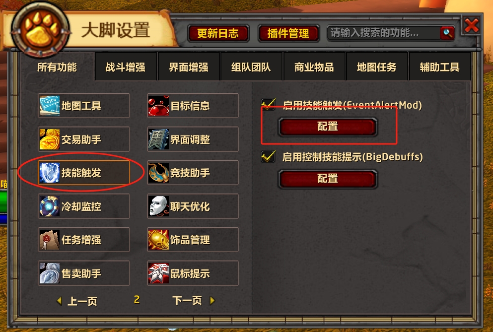Screen dimensions: 493x332
Task: Go to next page with 下一页 arrow
Action: (212, 301)
